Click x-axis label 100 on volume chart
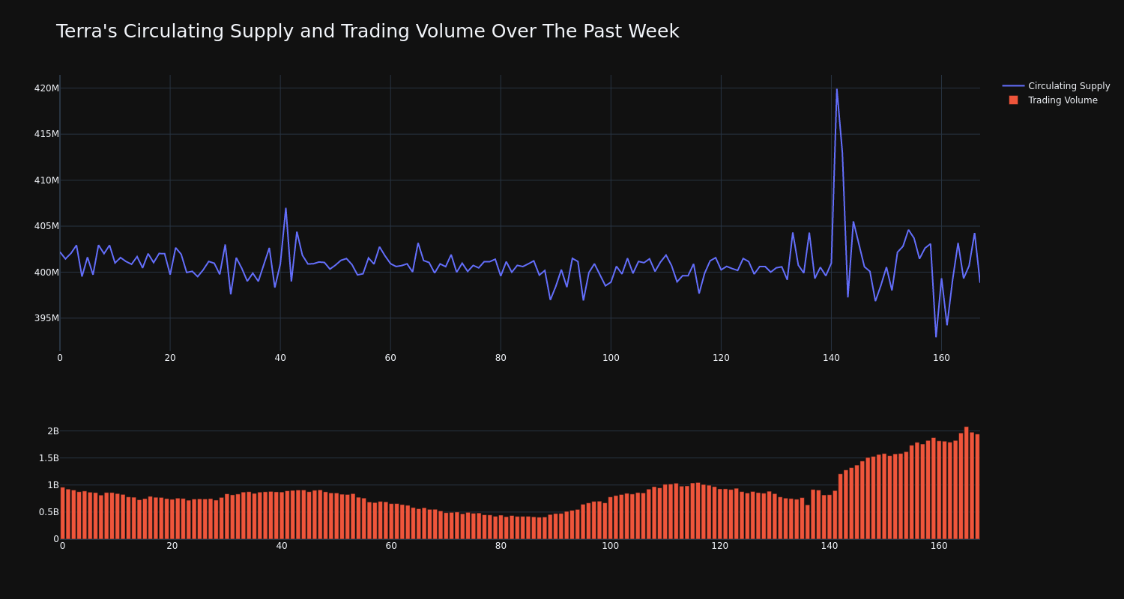Viewport: 1124px width, 599px height. click(611, 546)
